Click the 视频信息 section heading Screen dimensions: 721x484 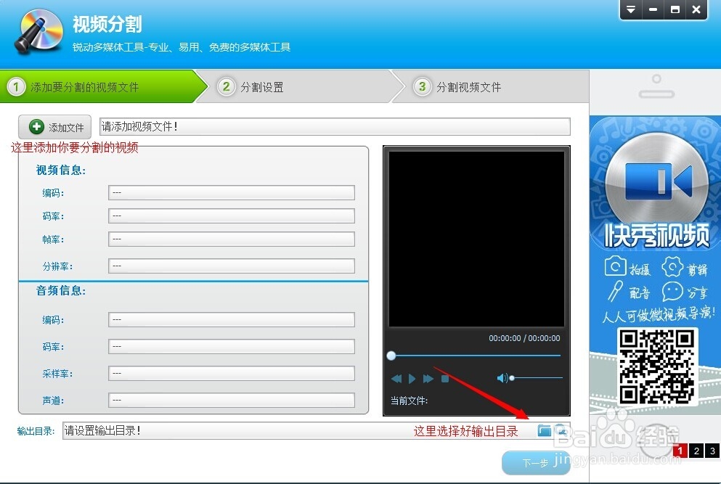coord(61,170)
